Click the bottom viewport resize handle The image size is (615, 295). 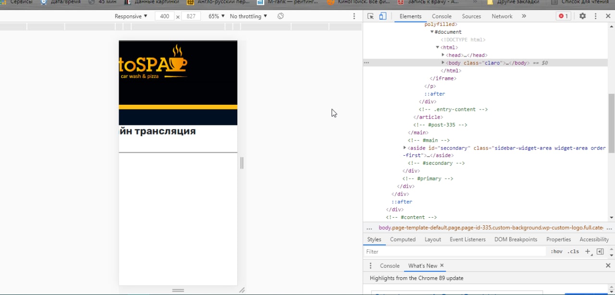[178, 290]
